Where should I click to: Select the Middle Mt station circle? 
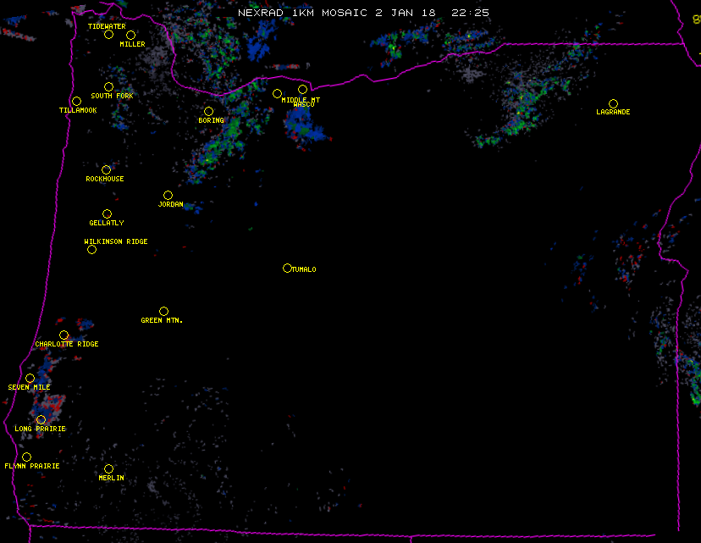[x=277, y=94]
